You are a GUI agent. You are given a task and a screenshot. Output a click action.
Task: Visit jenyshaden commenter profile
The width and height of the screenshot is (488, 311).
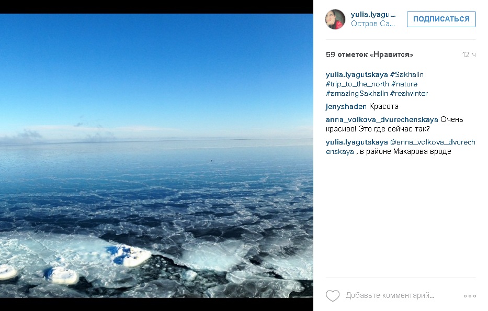(346, 106)
